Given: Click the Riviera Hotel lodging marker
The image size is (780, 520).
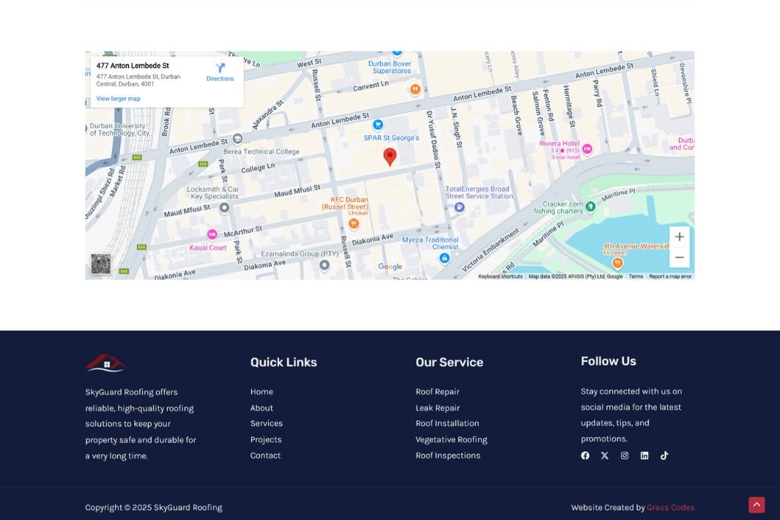Looking at the screenshot, I should pyautogui.click(x=587, y=149).
